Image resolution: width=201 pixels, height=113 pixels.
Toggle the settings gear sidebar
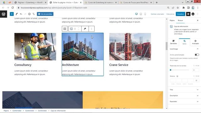(188, 14)
